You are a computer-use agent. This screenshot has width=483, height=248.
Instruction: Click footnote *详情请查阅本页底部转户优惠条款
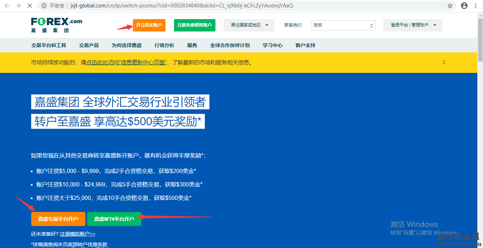tap(69, 244)
